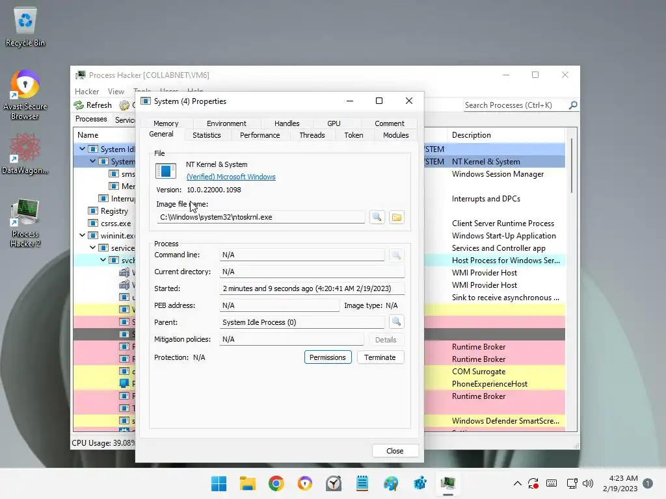Switch to the Handles tab
The image size is (666, 499).
coord(287,123)
